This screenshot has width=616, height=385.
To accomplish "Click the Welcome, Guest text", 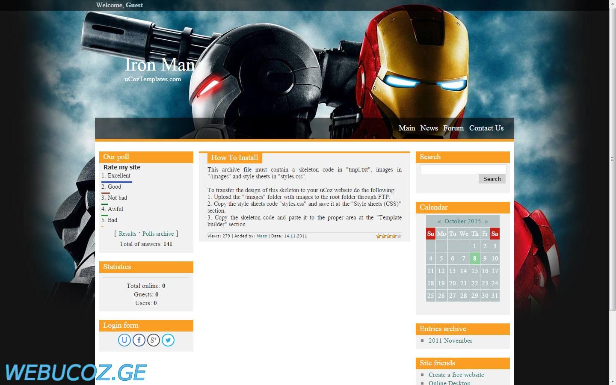I will coord(119,5).
